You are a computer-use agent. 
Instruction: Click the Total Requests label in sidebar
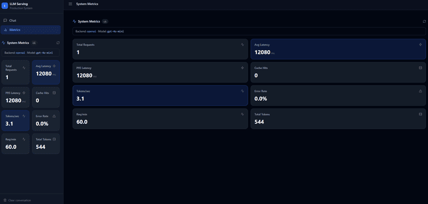pos(11,68)
